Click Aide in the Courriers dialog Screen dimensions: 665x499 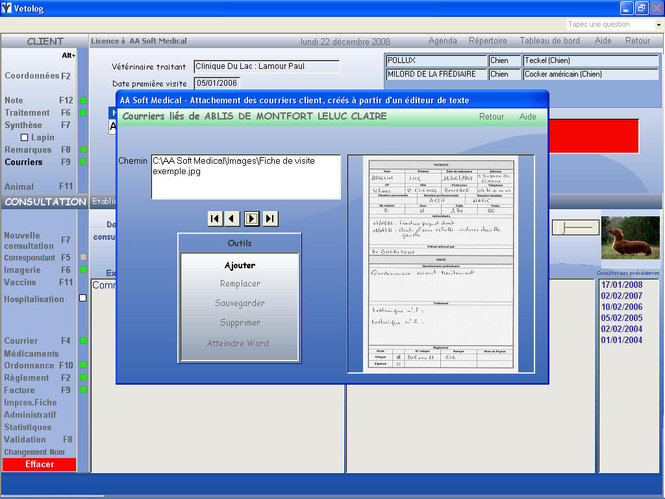(x=527, y=117)
